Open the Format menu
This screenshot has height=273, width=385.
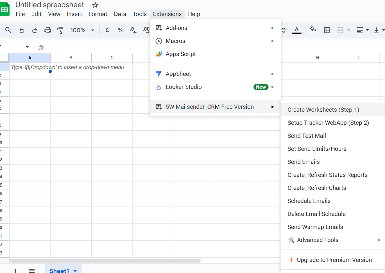(98, 14)
